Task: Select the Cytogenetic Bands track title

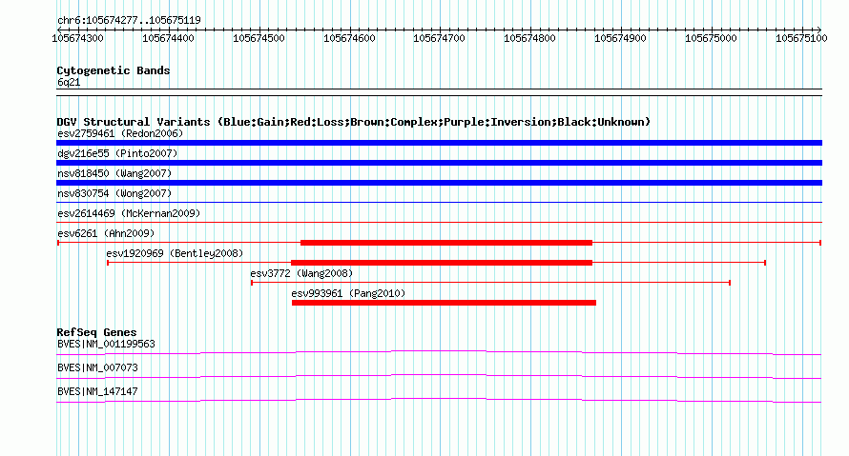Action: [114, 70]
